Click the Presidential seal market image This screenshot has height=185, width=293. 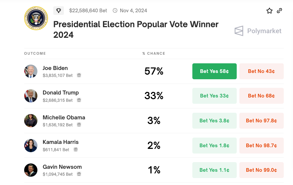[x=36, y=18]
